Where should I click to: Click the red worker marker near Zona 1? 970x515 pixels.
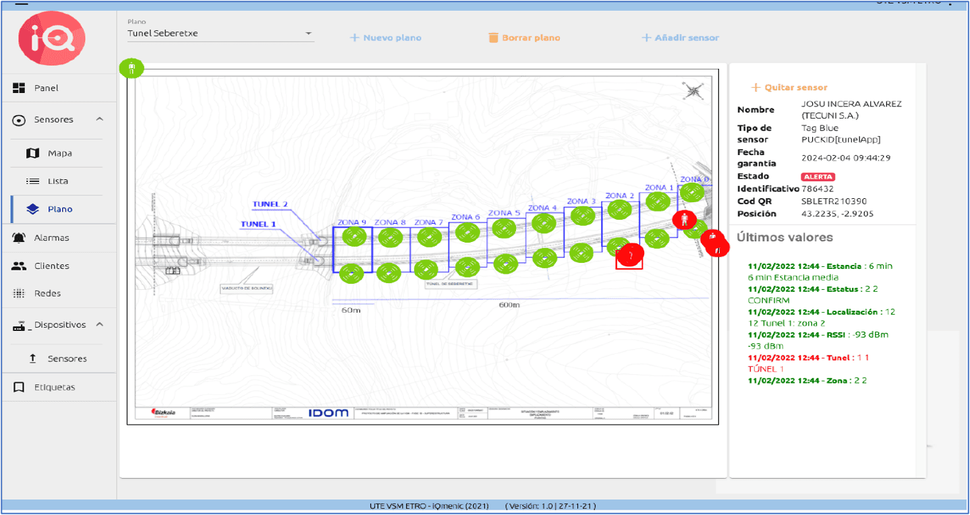click(x=685, y=219)
